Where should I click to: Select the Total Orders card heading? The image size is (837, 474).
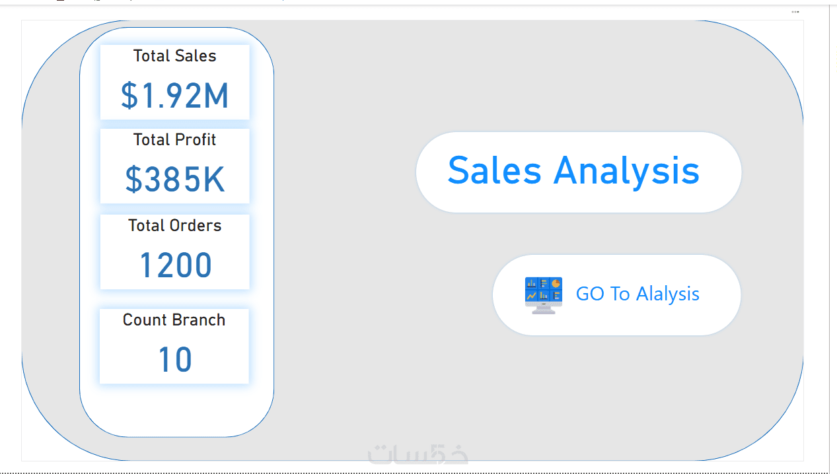(x=174, y=226)
